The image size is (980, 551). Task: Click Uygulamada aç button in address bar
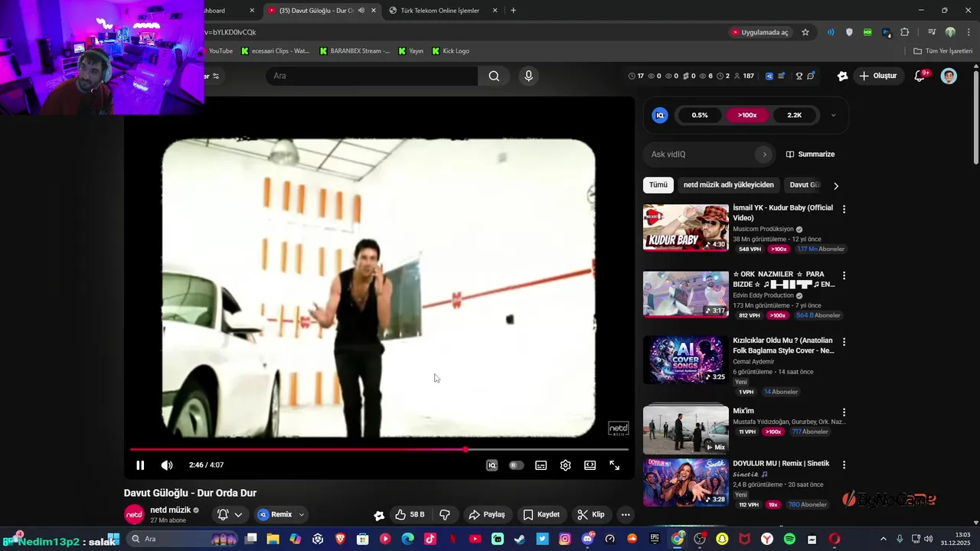click(x=759, y=32)
